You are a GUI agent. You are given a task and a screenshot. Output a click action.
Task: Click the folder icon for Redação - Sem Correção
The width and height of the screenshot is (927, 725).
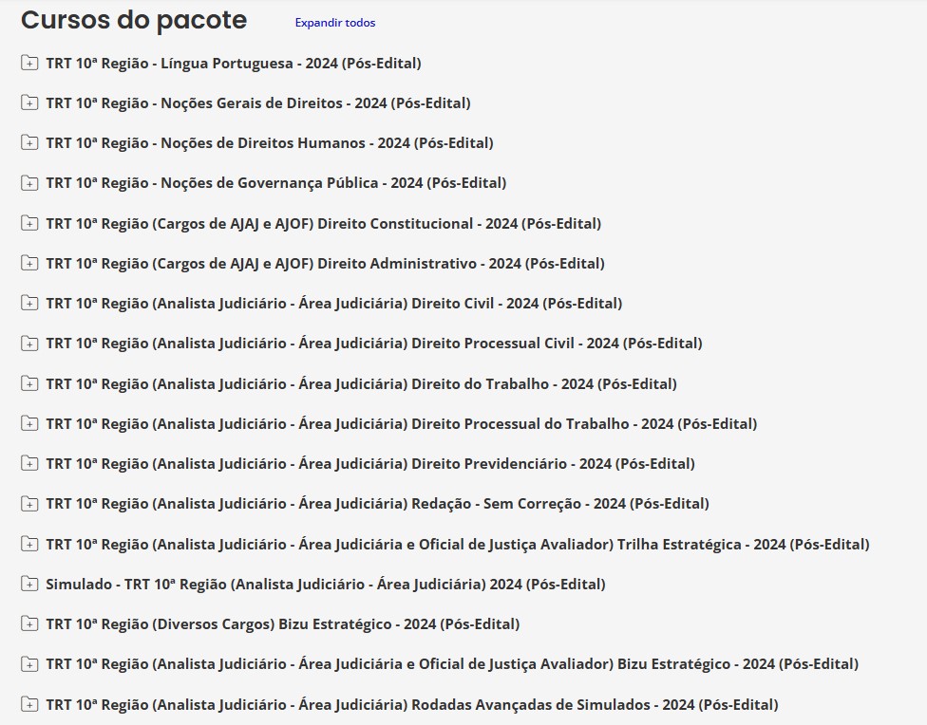click(28, 504)
